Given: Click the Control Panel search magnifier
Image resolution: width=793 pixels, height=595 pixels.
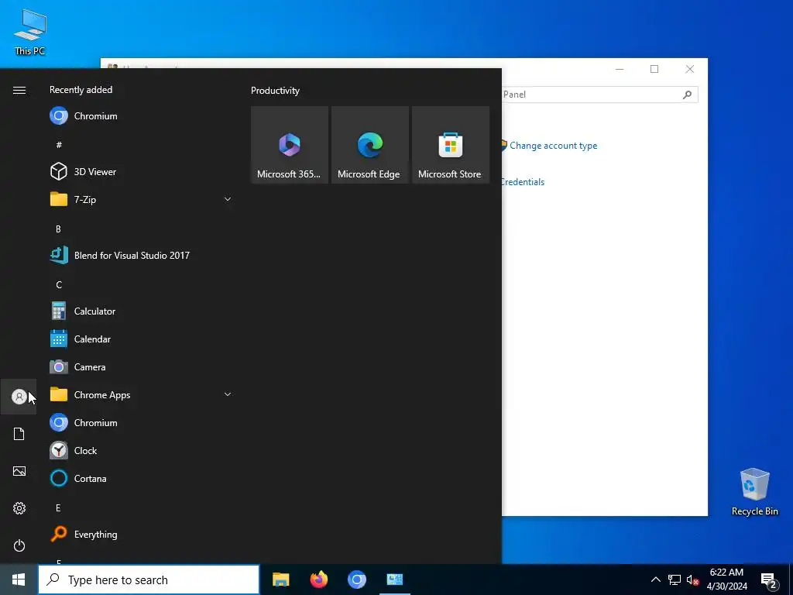Looking at the screenshot, I should point(687,95).
